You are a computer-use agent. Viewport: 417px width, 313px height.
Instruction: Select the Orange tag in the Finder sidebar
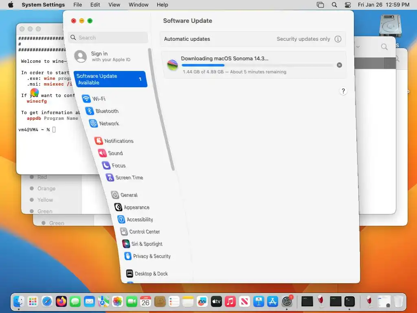click(43, 188)
